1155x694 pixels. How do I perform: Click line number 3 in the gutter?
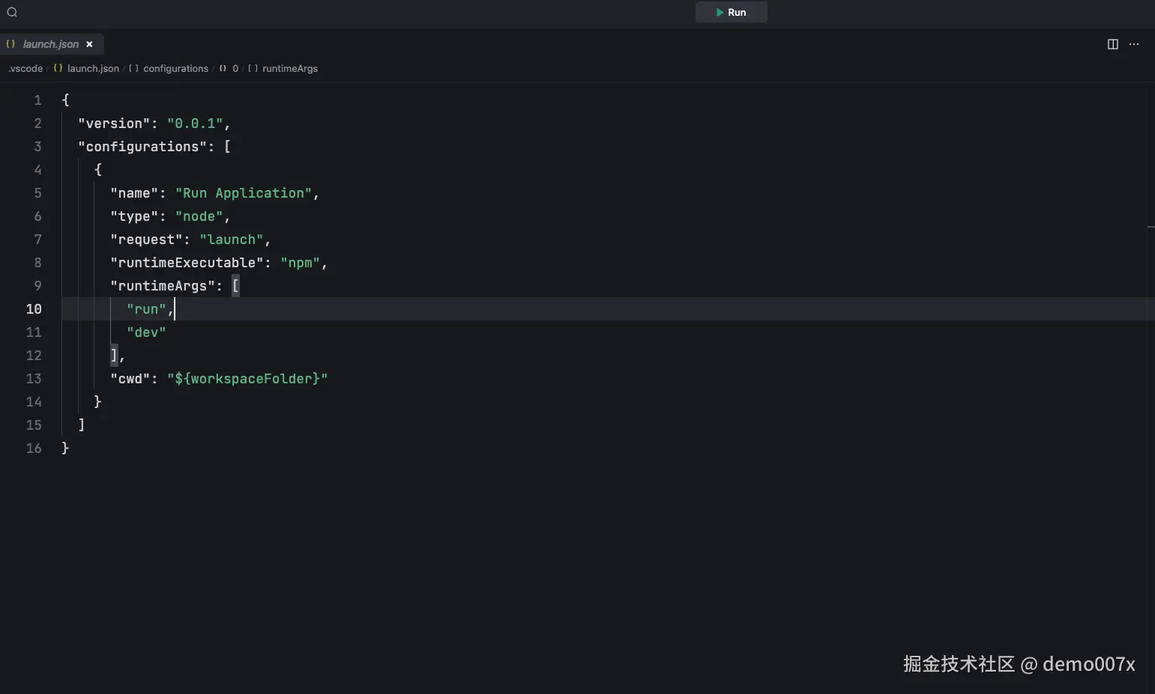point(37,147)
